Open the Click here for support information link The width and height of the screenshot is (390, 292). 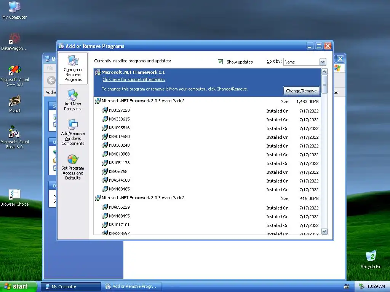pyautogui.click(x=134, y=79)
